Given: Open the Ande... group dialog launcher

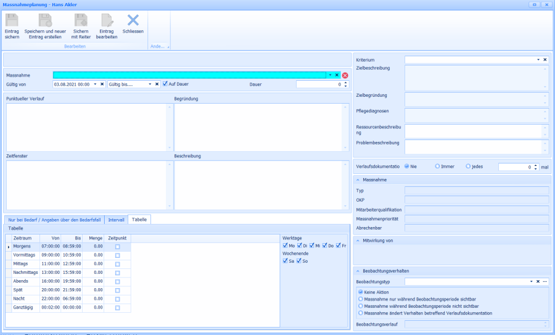Looking at the screenshot, I should (168, 47).
